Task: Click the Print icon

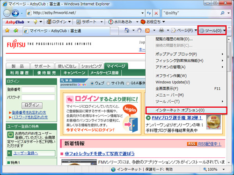Action: pos(161,30)
